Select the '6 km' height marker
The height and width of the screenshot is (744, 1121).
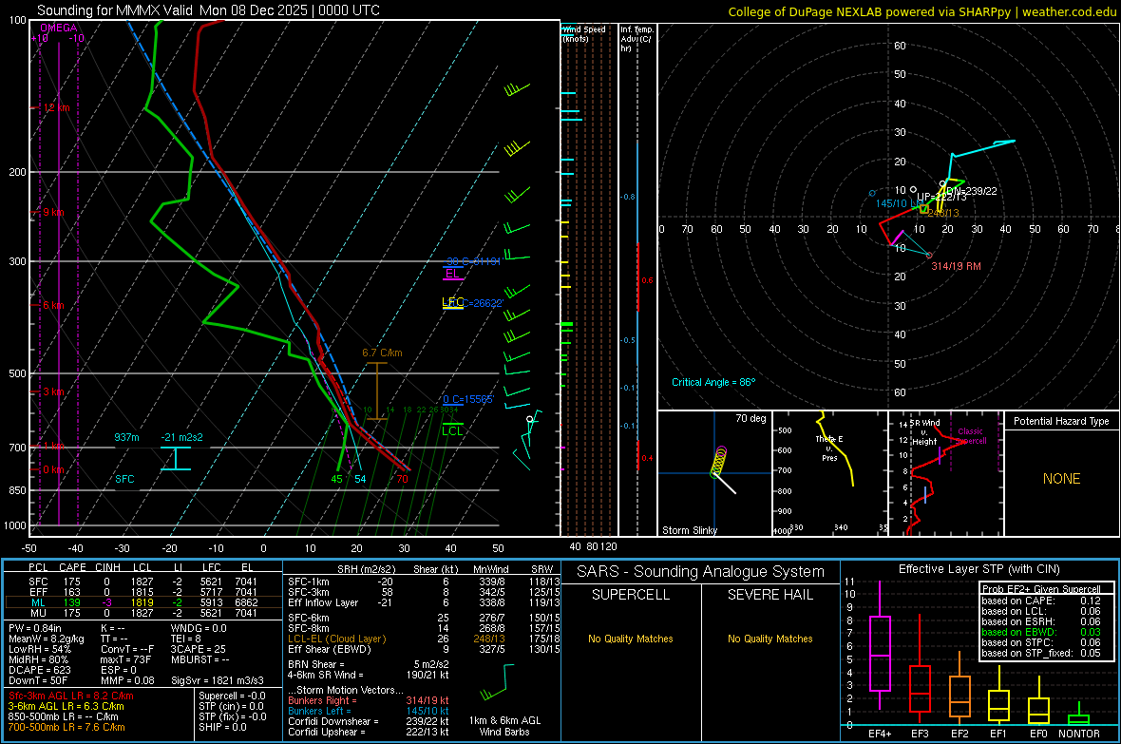point(53,305)
